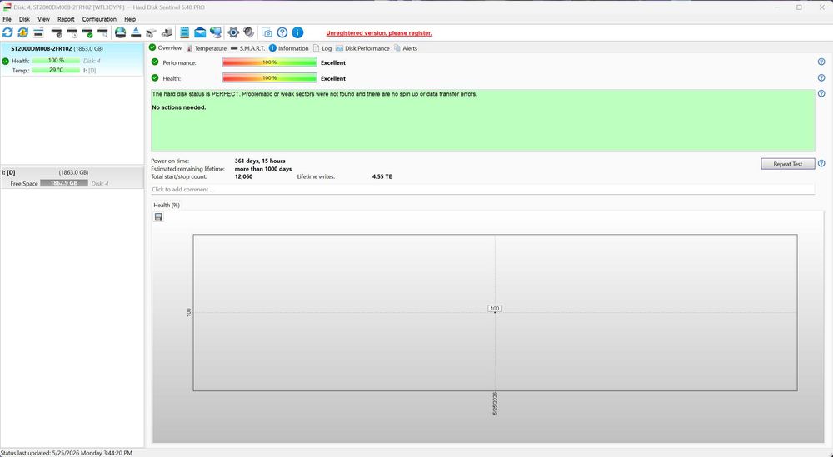
Task: Click the stacked disk list toolbar icon
Action: click(x=38, y=33)
